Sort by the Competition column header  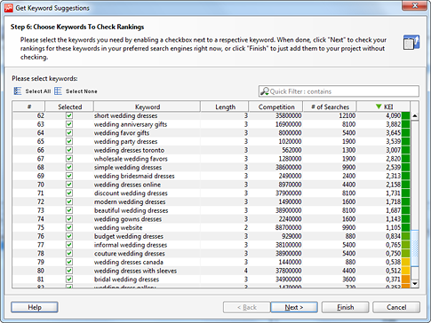(x=276, y=106)
